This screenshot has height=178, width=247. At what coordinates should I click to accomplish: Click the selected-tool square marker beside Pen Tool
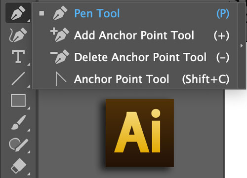[41, 13]
